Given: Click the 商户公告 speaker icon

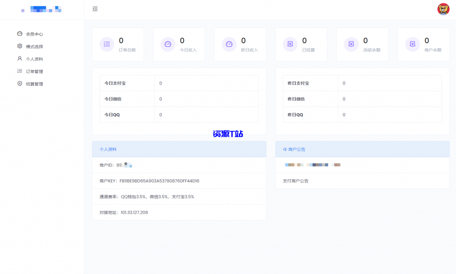Looking at the screenshot, I should coord(284,149).
